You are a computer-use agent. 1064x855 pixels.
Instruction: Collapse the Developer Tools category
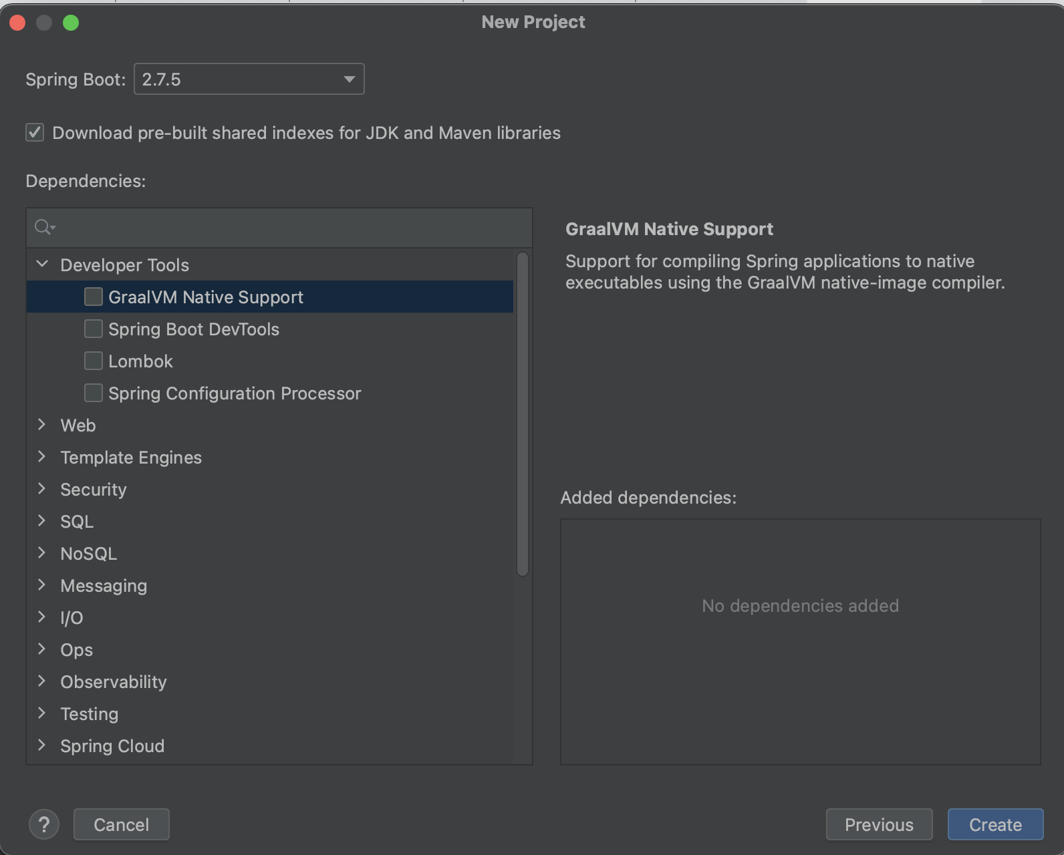42,265
